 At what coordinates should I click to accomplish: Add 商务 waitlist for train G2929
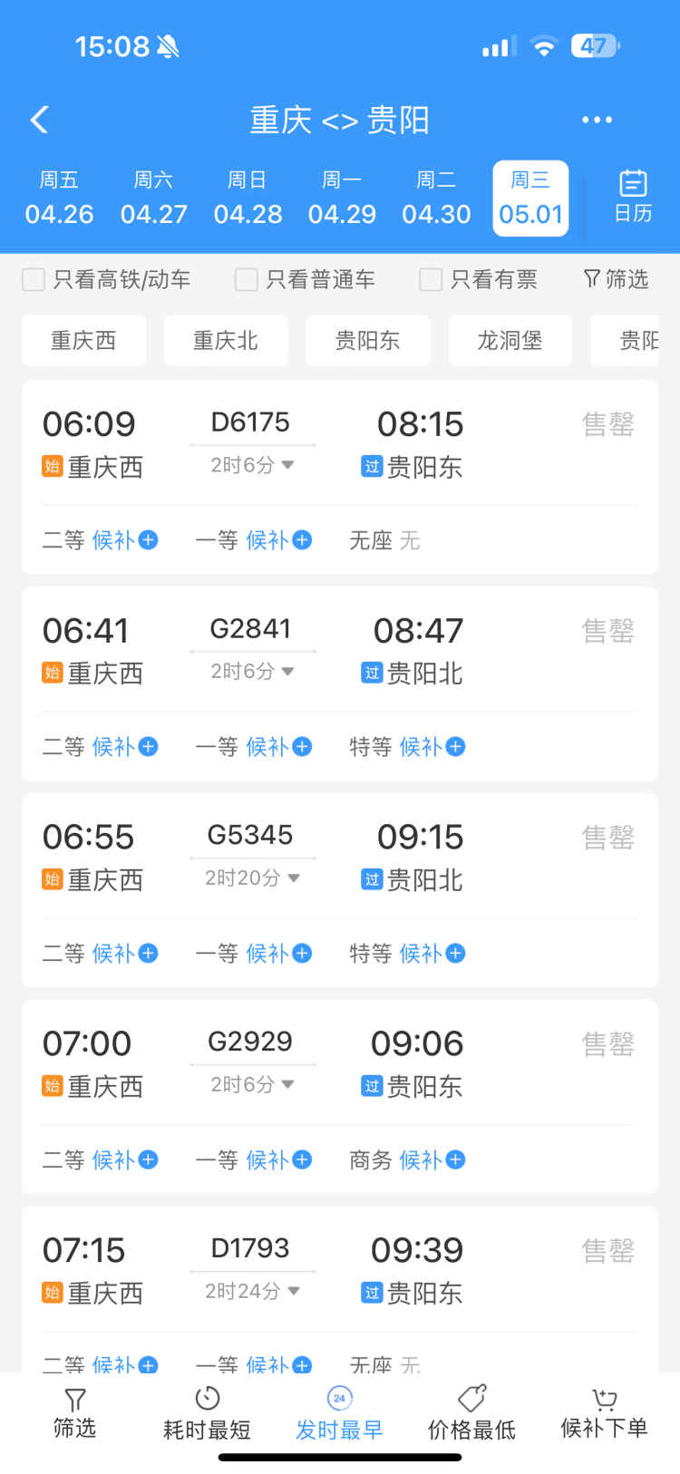(455, 1160)
